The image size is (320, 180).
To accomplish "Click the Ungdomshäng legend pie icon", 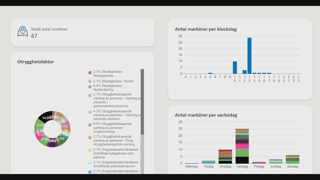I will pos(90,124).
